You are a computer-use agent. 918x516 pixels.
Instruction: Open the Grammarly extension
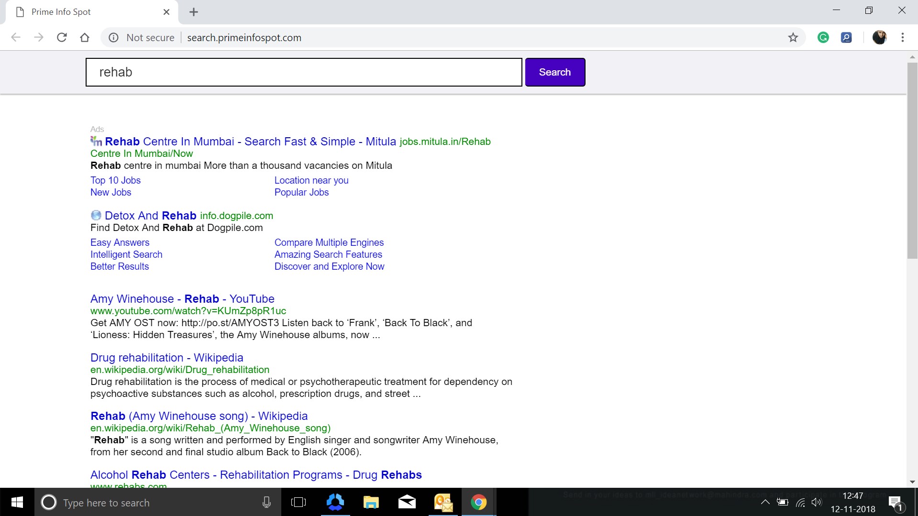(823, 37)
